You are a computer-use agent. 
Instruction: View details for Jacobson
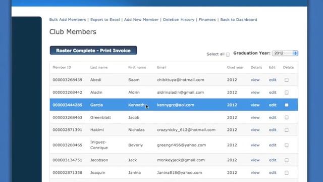coord(255,160)
